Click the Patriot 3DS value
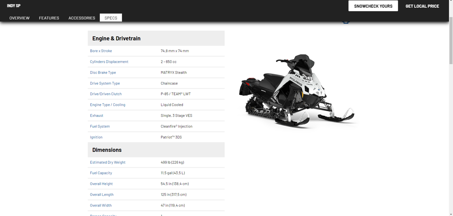The image size is (453, 216). point(171,137)
